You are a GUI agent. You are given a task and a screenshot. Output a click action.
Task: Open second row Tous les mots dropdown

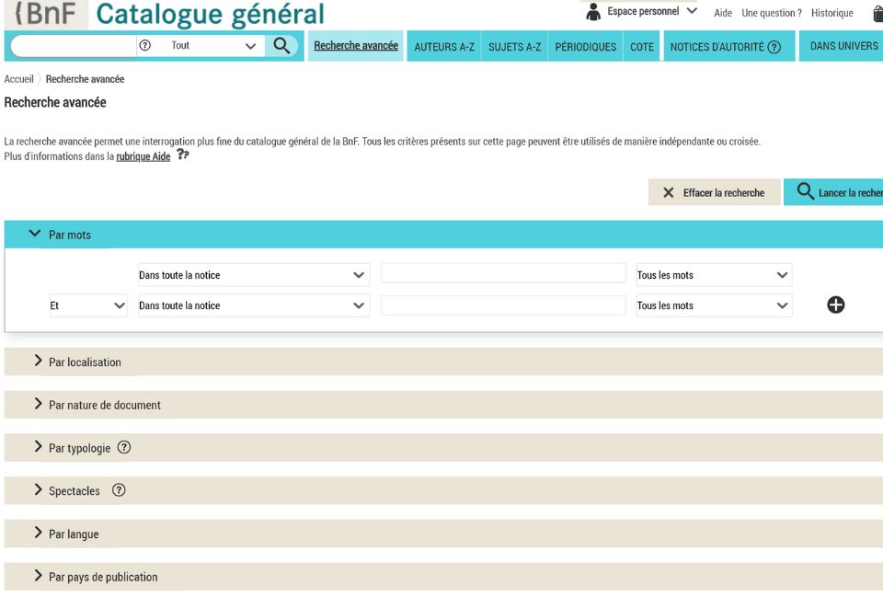tap(713, 305)
